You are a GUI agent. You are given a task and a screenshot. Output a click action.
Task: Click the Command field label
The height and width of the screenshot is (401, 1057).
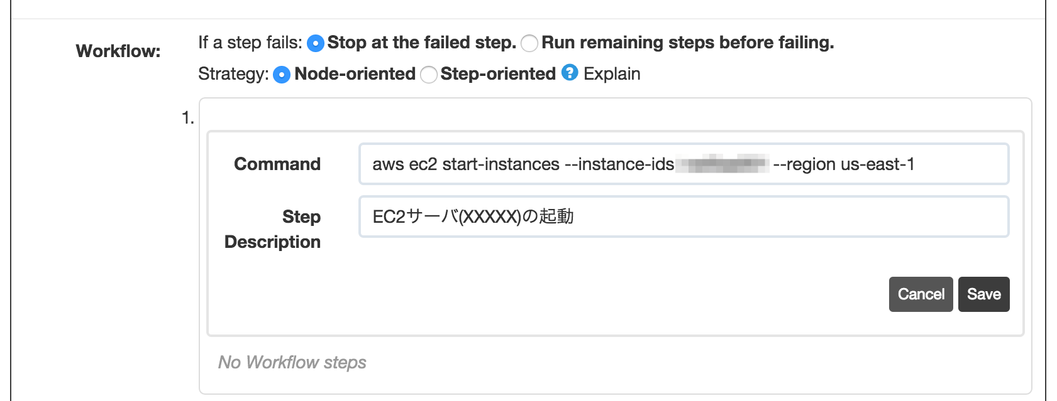coord(277,164)
